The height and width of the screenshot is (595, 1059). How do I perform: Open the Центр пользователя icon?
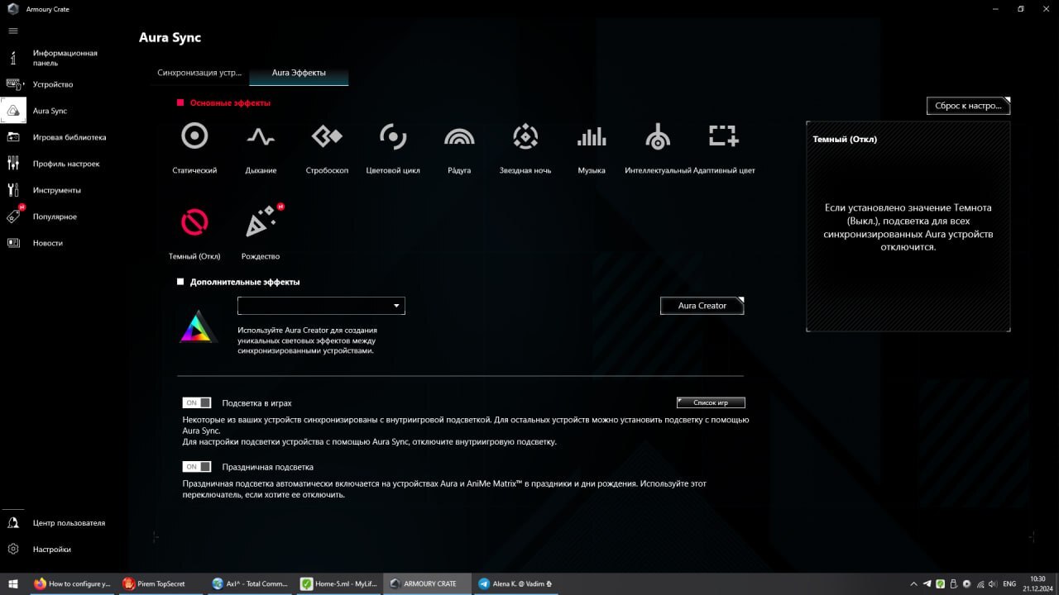click(13, 523)
